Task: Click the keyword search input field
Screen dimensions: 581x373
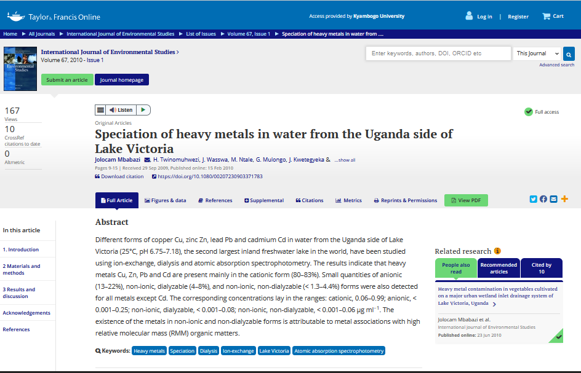Action: tap(438, 53)
